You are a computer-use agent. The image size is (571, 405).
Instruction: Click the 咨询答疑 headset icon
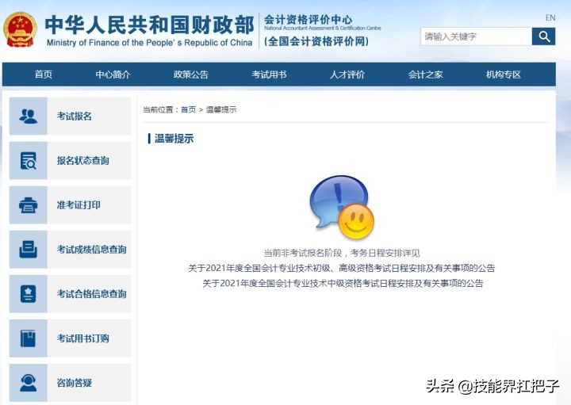[x=28, y=383]
